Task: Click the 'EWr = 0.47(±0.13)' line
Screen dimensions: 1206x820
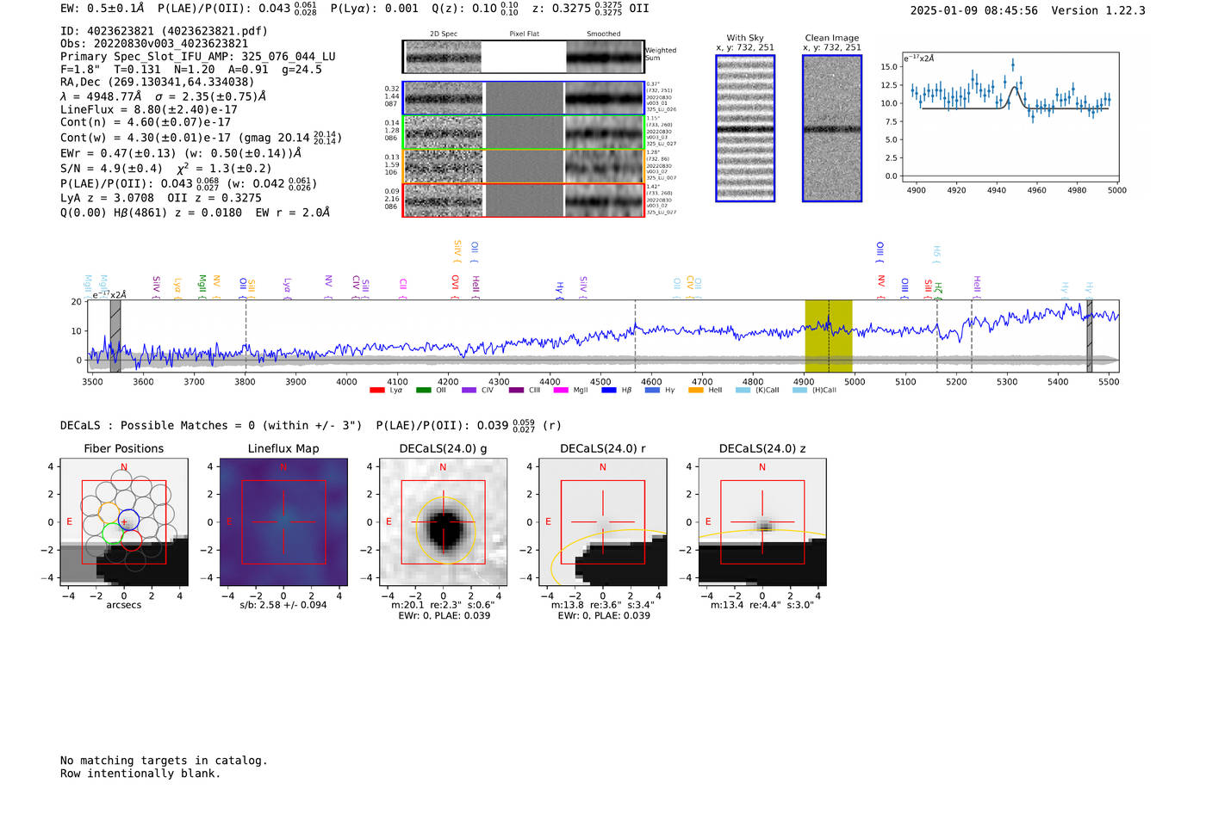Action: coord(181,153)
